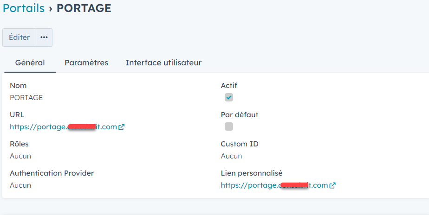Click the PORTAGE breadcrumb title
429x215 pixels.
(x=84, y=8)
